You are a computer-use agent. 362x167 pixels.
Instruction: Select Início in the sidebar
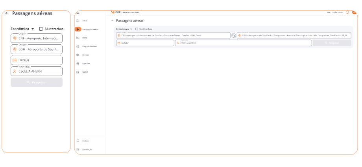coord(85,20)
